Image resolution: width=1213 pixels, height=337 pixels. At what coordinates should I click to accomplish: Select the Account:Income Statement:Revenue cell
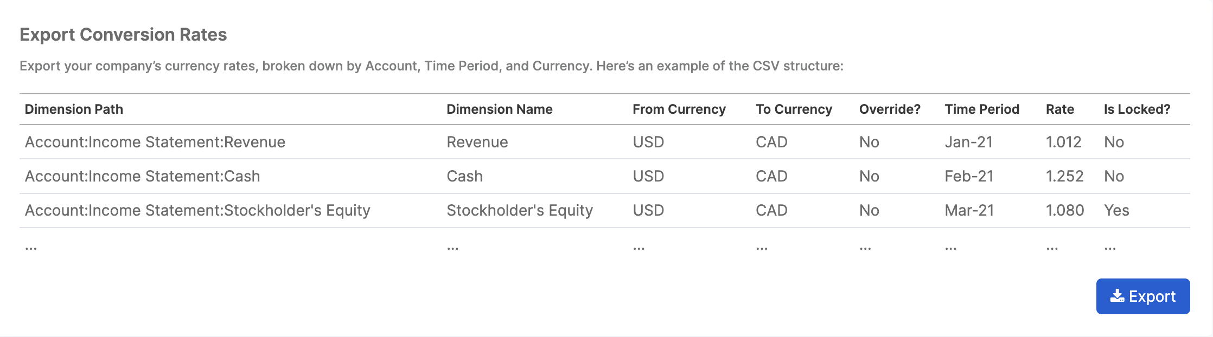click(155, 142)
